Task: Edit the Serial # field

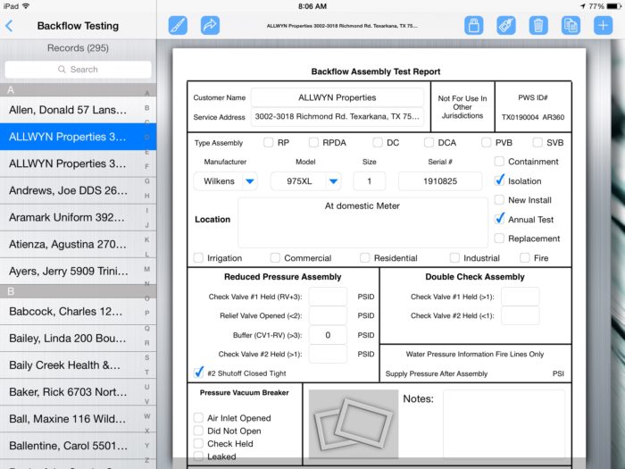Action: coord(440,181)
